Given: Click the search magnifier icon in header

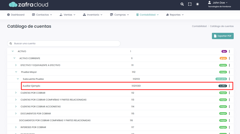Looking at the screenshot, I should (x=182, y=4).
